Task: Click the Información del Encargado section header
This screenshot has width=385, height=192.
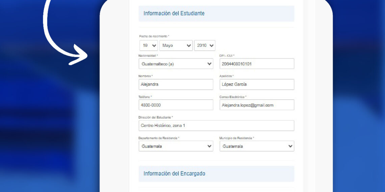Action: tap(174, 174)
